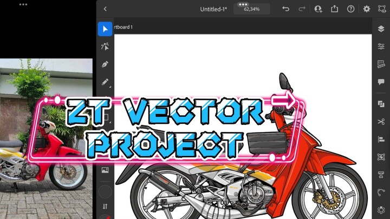This screenshot has width=390, height=219.
Task: Open the app Settings gear
Action: [367, 9]
